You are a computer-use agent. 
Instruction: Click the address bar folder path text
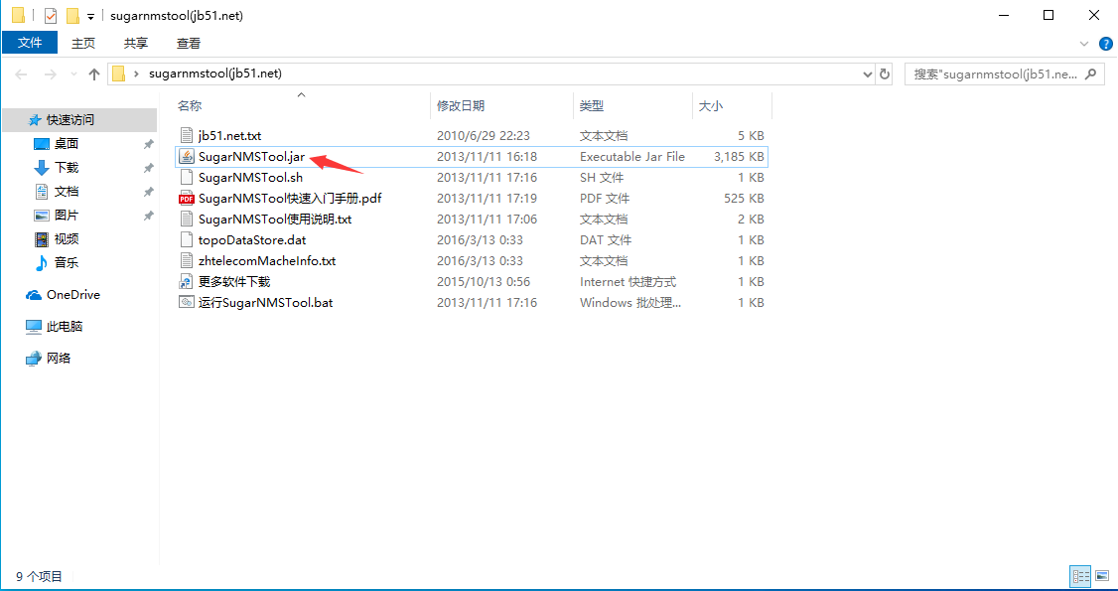(x=216, y=74)
